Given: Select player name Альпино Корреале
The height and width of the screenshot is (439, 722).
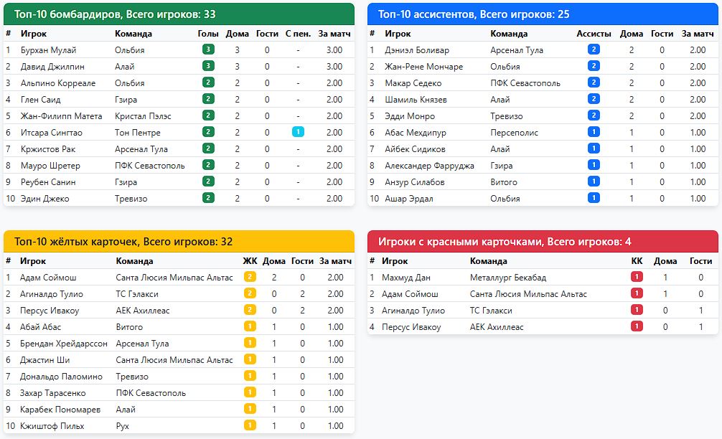Looking at the screenshot, I should tap(58, 82).
